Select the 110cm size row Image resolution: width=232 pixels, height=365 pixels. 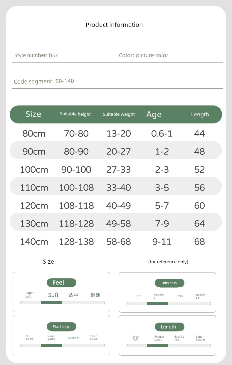116,187
